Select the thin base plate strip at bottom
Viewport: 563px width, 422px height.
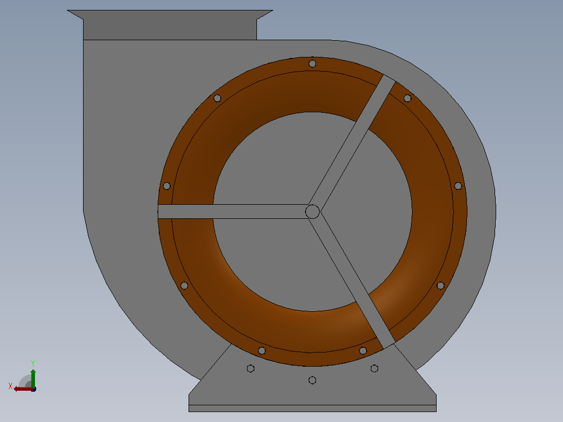(312, 408)
